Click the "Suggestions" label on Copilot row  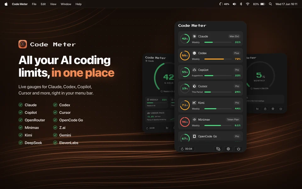pyautogui.click(x=197, y=76)
